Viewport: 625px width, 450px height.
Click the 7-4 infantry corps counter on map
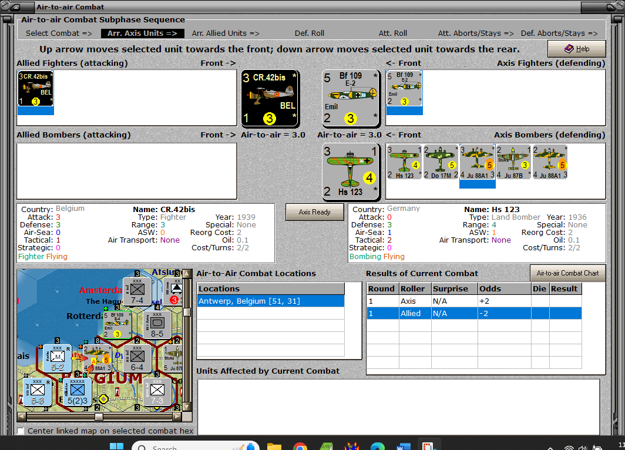point(137,291)
